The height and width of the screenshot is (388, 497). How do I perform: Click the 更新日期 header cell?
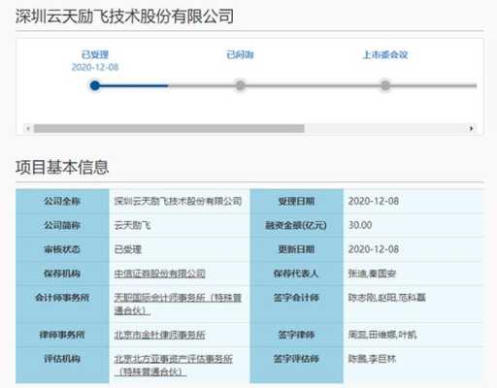click(296, 249)
